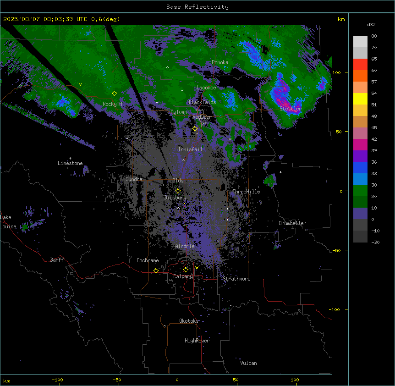Click the Didsbury city label
This screenshot has height=386, width=395.
click(x=176, y=198)
